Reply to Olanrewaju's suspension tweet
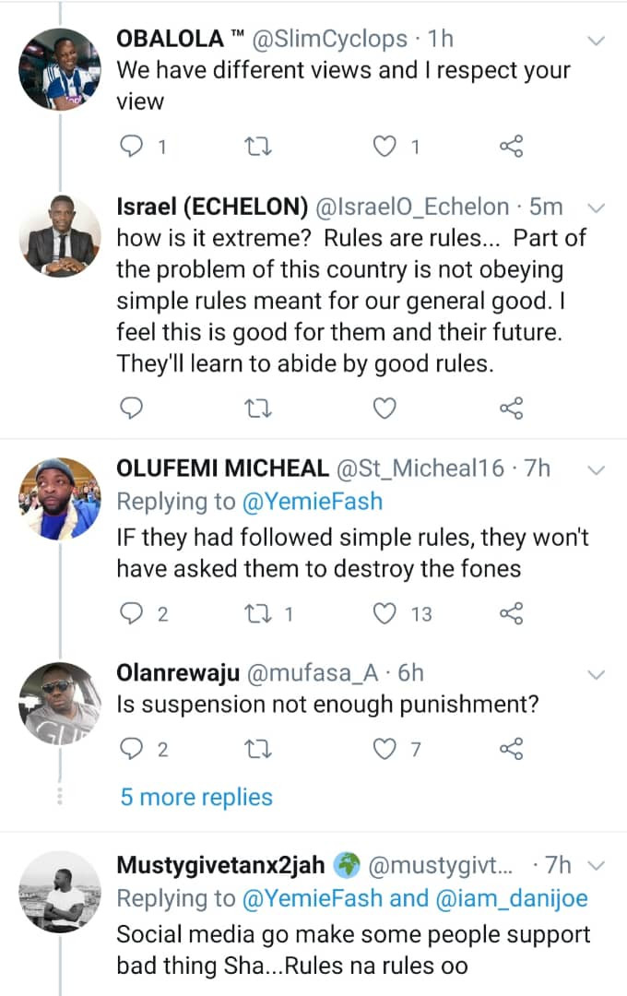The height and width of the screenshot is (996, 627). click(134, 749)
